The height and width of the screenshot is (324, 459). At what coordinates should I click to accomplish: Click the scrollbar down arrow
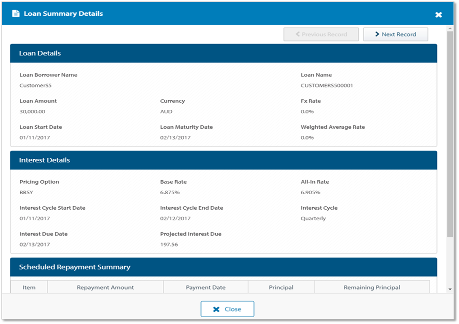coord(450,289)
